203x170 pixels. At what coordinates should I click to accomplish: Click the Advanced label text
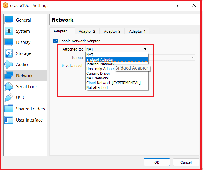74,66
